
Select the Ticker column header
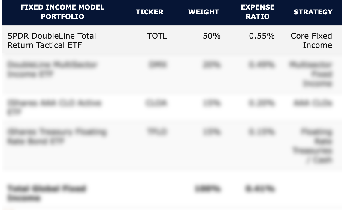click(150, 12)
